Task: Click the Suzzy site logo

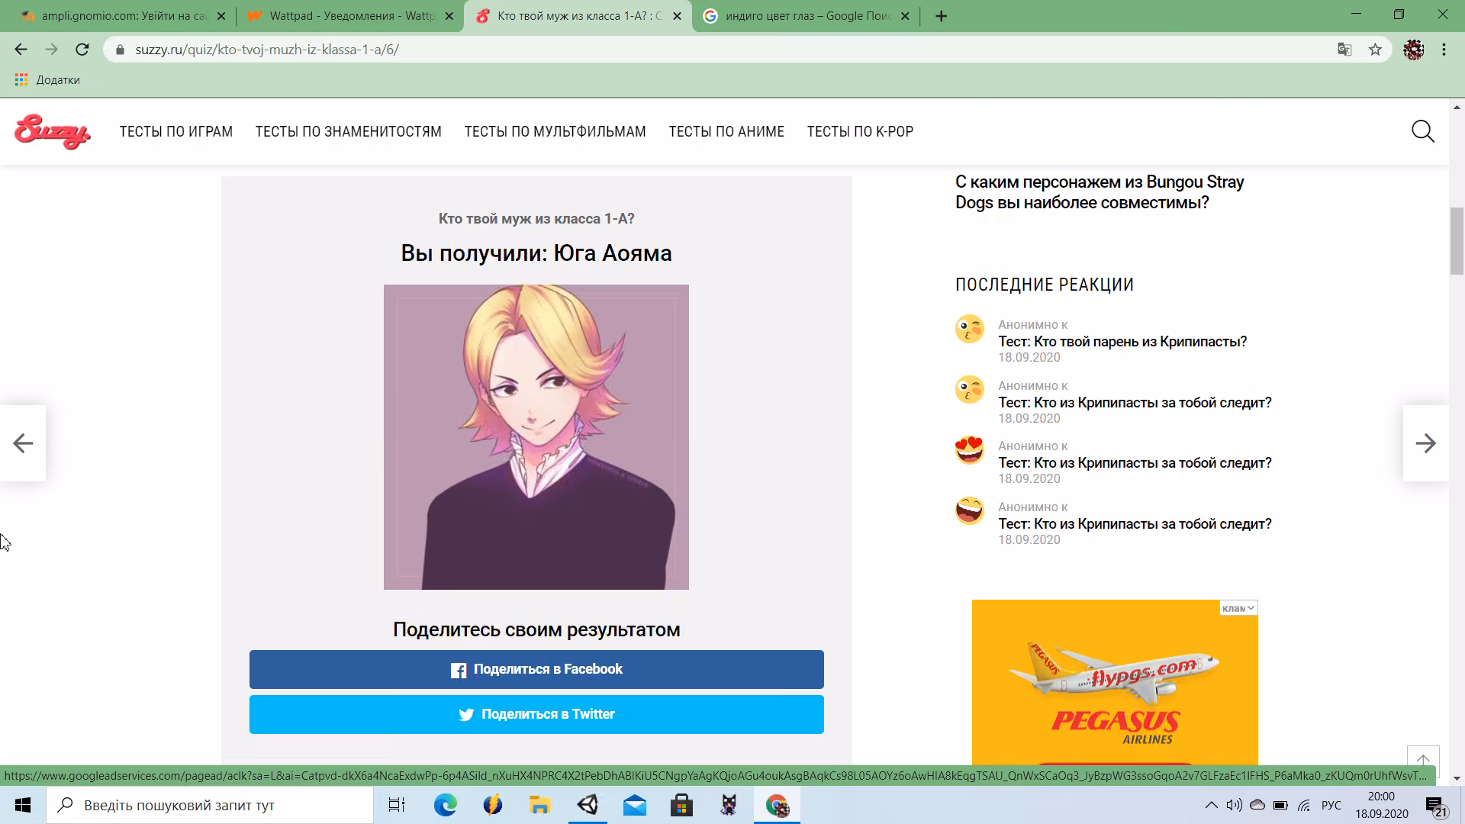Action: 52,132
